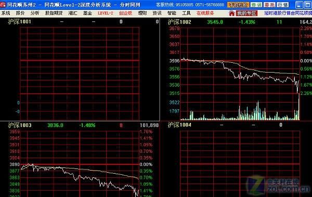The image size is (312, 197).
Task: Open the 报价 menu
Action: (x=20, y=13)
